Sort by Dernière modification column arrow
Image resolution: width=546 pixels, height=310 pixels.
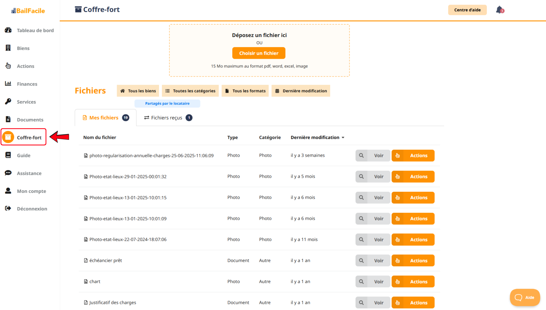(343, 137)
